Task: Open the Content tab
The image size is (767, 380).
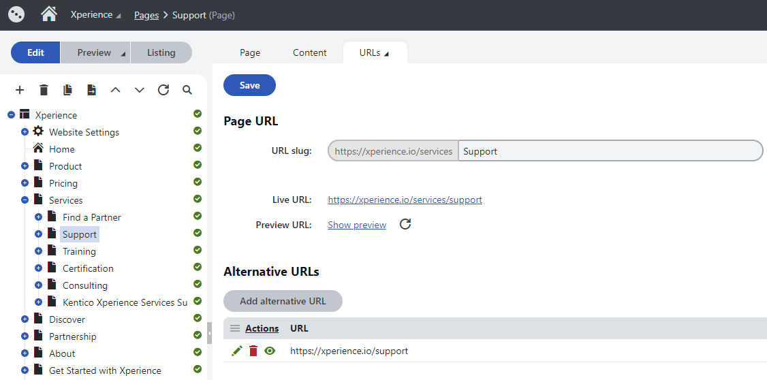Action: pos(310,53)
